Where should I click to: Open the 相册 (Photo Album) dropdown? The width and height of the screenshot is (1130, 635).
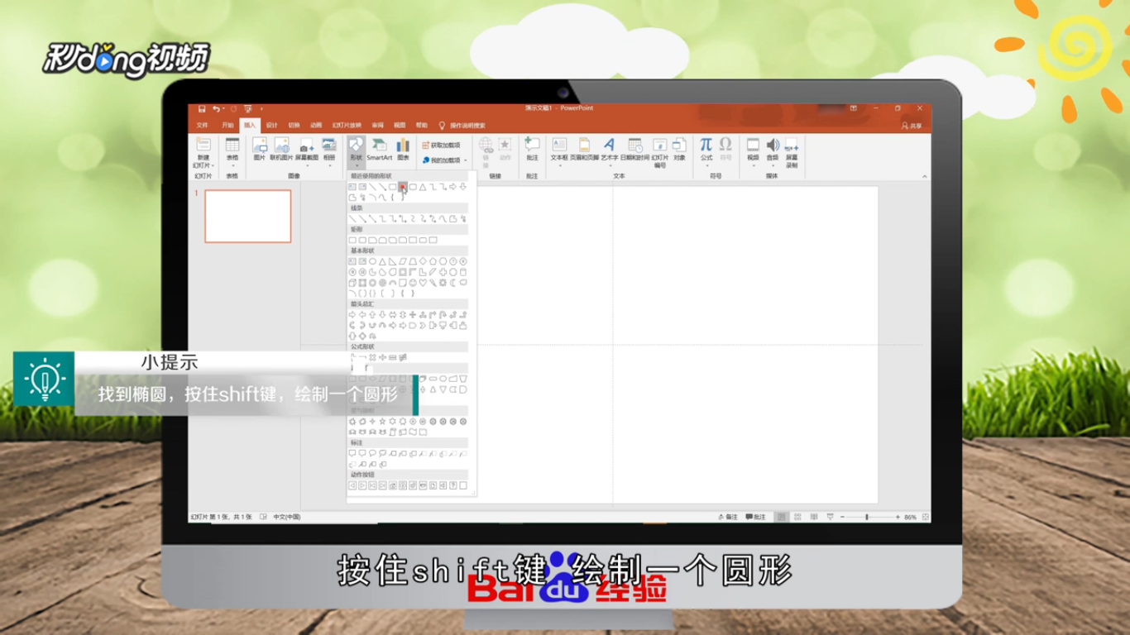click(329, 151)
